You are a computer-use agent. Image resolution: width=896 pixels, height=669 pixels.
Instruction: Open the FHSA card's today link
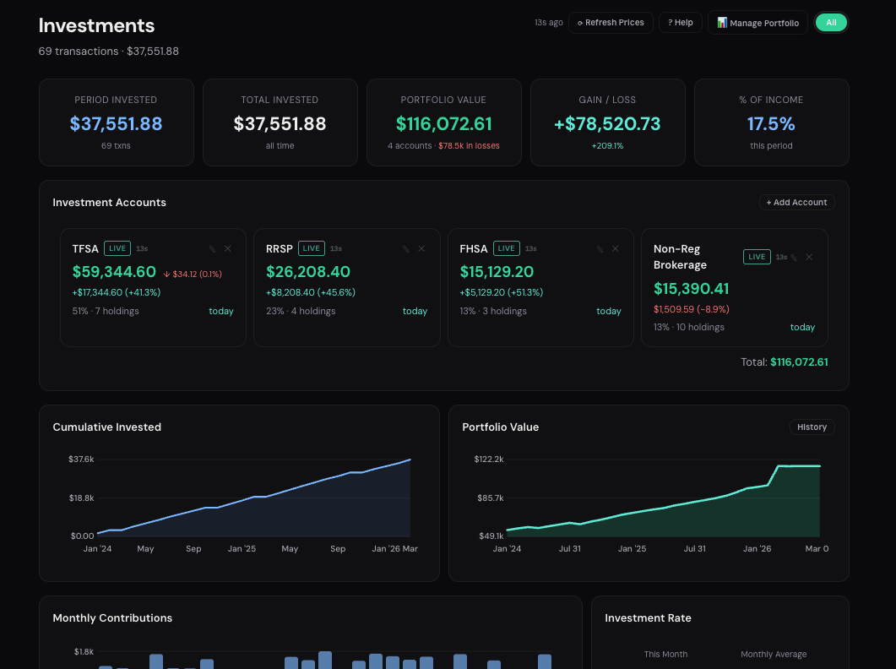point(609,311)
